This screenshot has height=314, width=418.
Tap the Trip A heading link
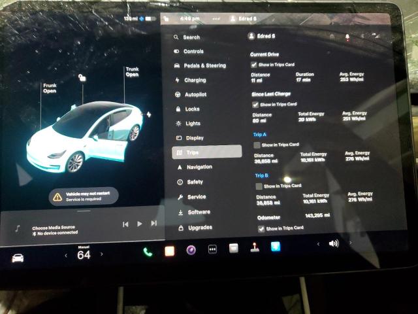click(x=260, y=135)
